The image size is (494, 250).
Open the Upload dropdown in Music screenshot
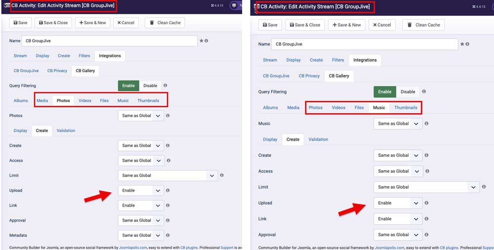pos(398,203)
